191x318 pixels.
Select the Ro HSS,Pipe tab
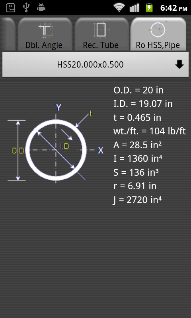click(158, 34)
